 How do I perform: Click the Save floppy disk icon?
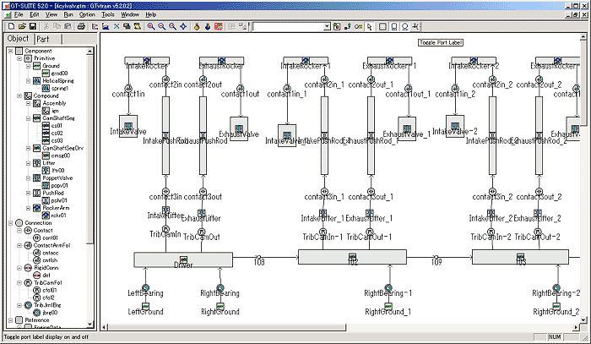tap(33, 26)
